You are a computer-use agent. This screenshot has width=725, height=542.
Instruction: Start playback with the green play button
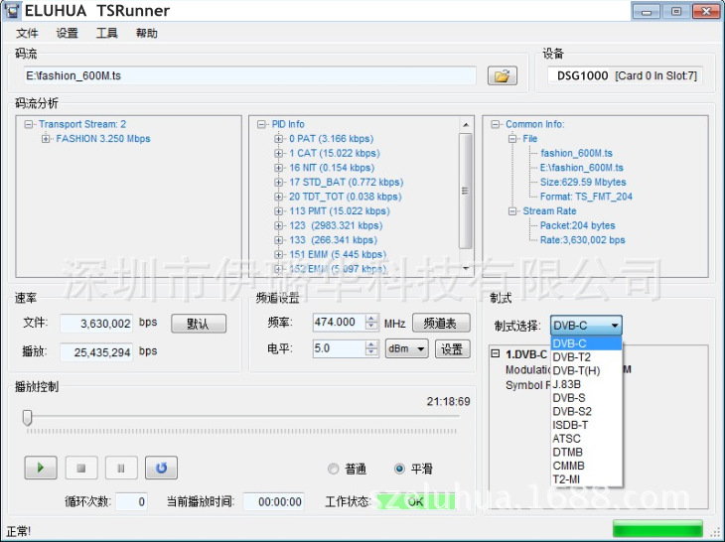tap(41, 468)
